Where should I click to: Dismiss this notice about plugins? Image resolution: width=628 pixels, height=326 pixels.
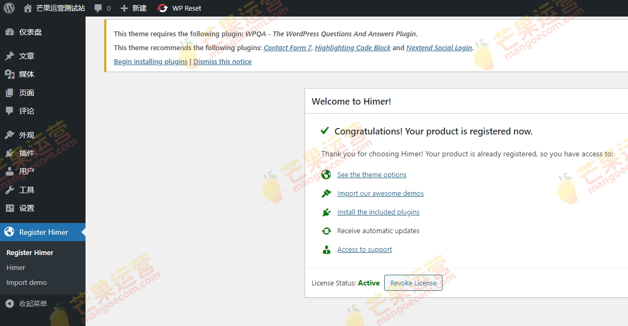pos(222,61)
